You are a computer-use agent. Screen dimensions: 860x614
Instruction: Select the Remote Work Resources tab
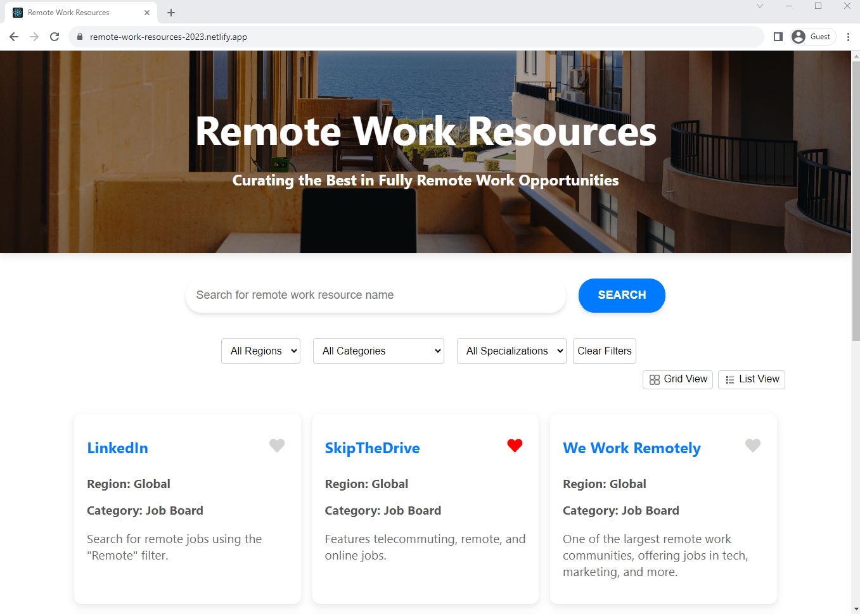pos(80,13)
